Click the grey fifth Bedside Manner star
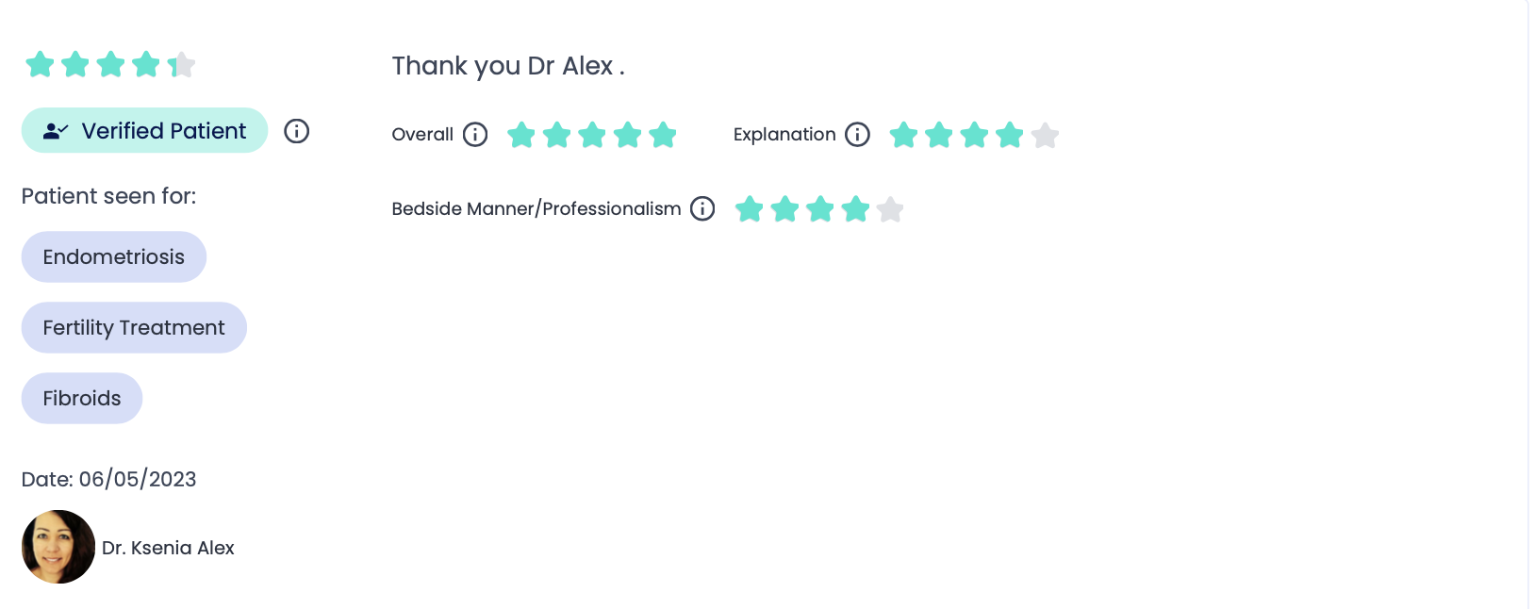Viewport: 1535px width, 609px height. pyautogui.click(x=890, y=208)
